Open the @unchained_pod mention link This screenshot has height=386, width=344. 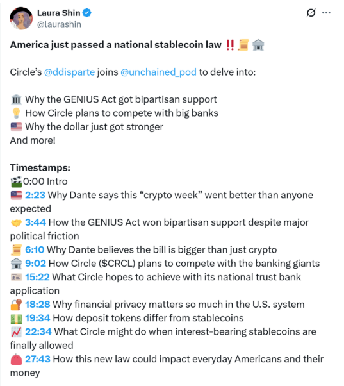pyautogui.click(x=158, y=72)
